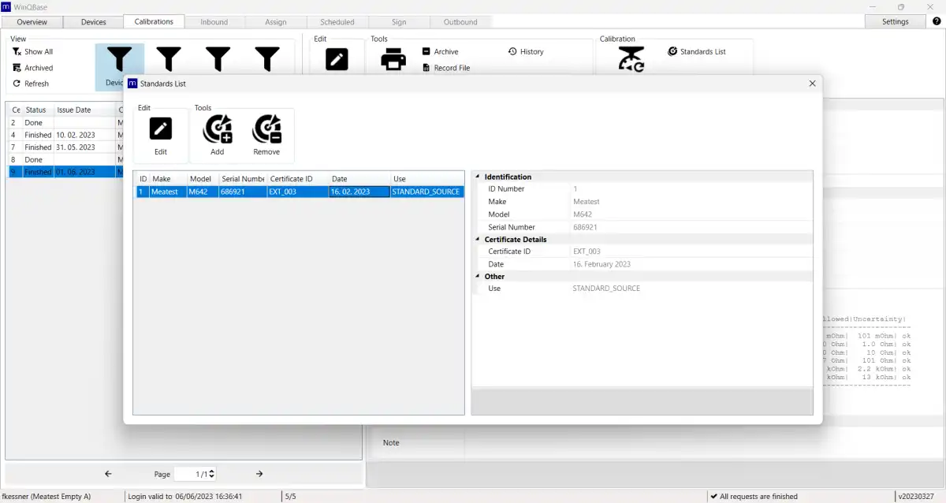946x503 pixels.
Task: Click the second funnel filter icon
Action: (x=169, y=59)
